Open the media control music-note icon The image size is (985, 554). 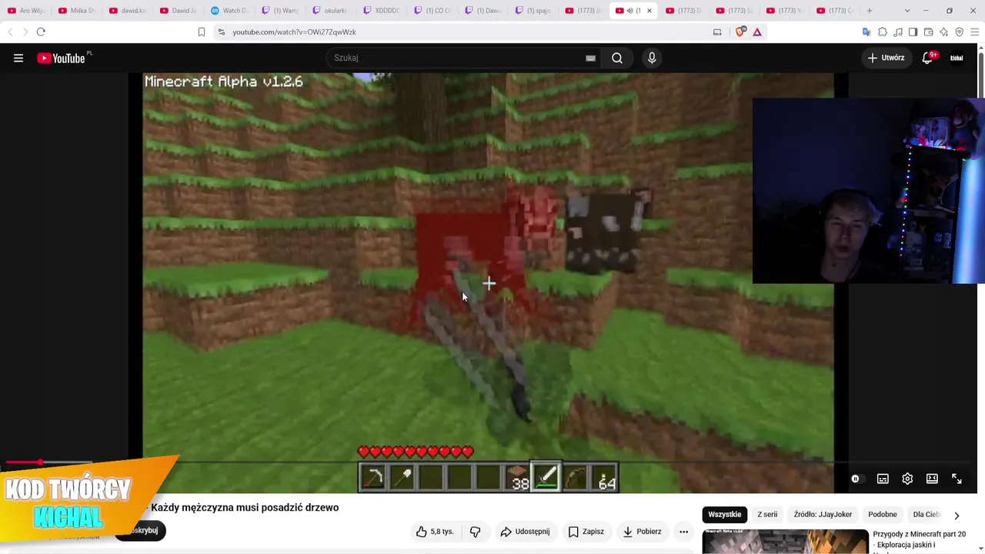click(x=898, y=32)
